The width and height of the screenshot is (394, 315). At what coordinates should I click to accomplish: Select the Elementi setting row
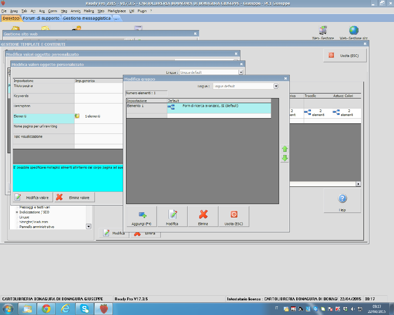43,118
